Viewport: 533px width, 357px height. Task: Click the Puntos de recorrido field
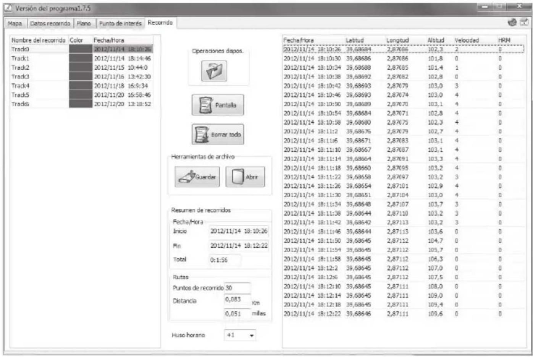pos(237,288)
